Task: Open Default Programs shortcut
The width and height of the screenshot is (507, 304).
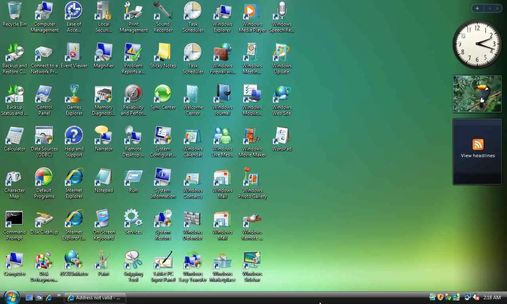Action: pos(44,183)
